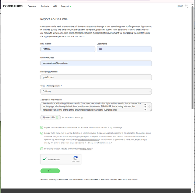Screen dimensions: 195x193
Task: Open the Support menu
Action: 65,6
